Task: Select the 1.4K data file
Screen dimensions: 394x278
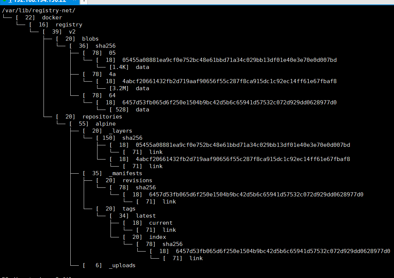Action: pos(142,67)
